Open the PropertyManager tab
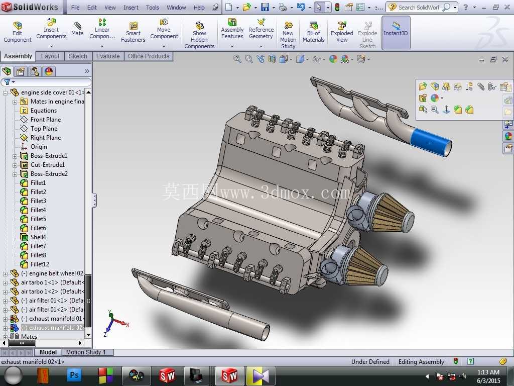 click(21, 71)
